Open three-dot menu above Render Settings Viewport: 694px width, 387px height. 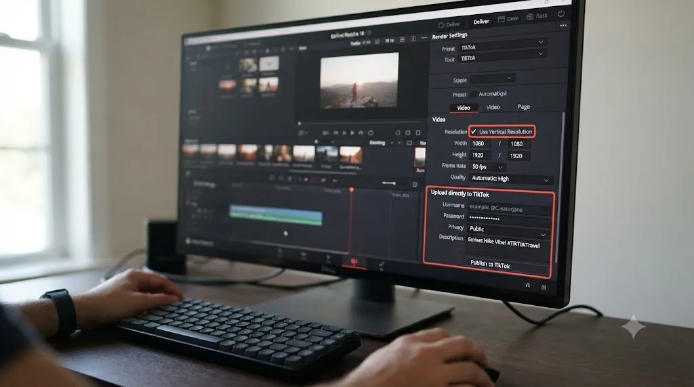[563, 26]
